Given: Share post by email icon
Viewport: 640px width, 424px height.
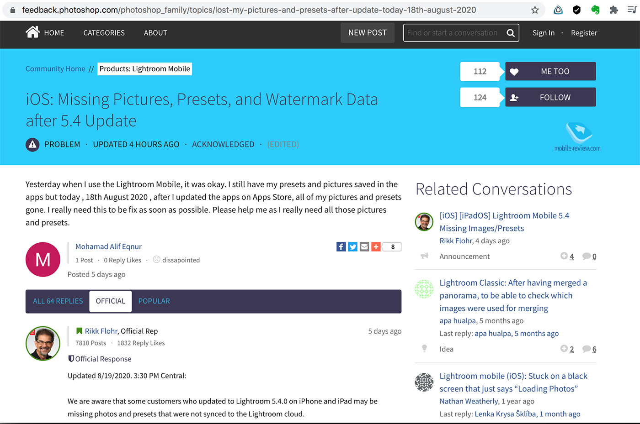Looking at the screenshot, I should [x=364, y=247].
